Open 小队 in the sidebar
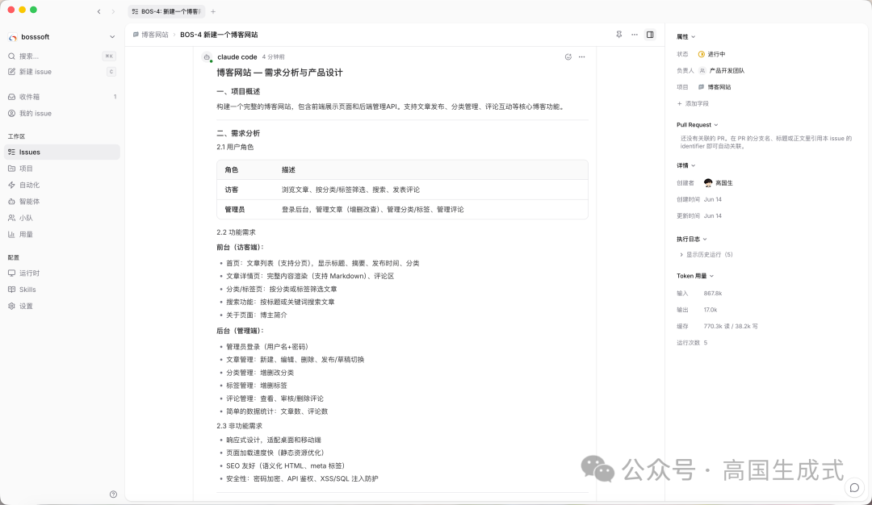Image resolution: width=872 pixels, height=505 pixels. point(61,219)
